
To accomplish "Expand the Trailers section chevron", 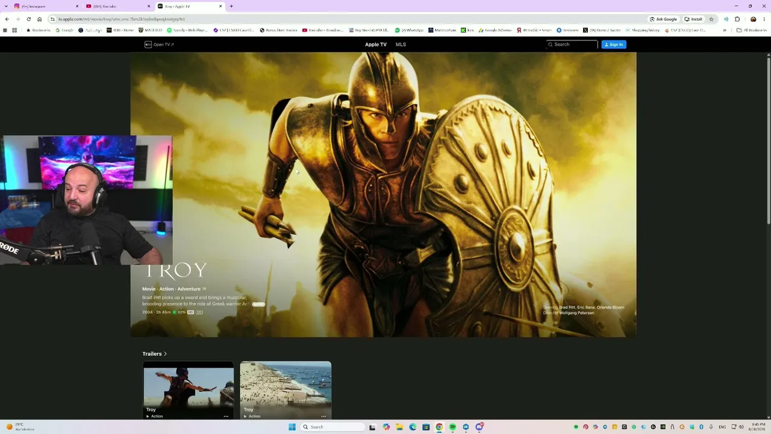I will tap(165, 354).
